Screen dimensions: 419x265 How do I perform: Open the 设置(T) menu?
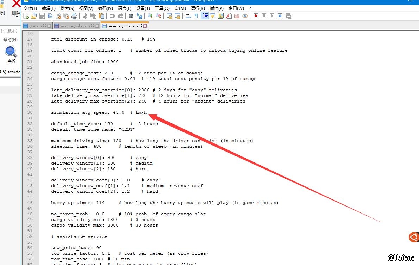[x=143, y=8]
